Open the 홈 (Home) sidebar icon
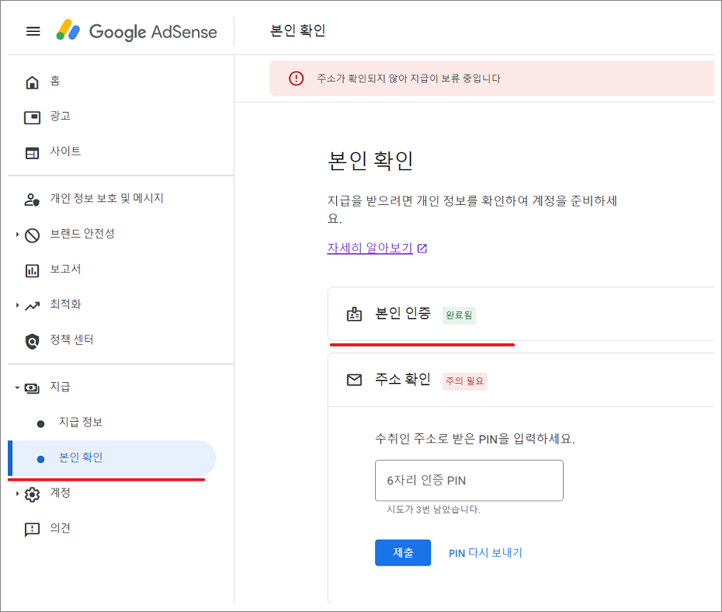The image size is (722, 612). coord(31,81)
